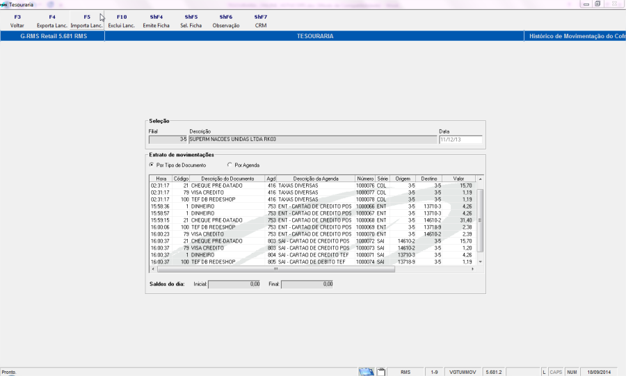Select row number 1000077 VISA CREDITO
626x376 pixels.
click(x=312, y=193)
